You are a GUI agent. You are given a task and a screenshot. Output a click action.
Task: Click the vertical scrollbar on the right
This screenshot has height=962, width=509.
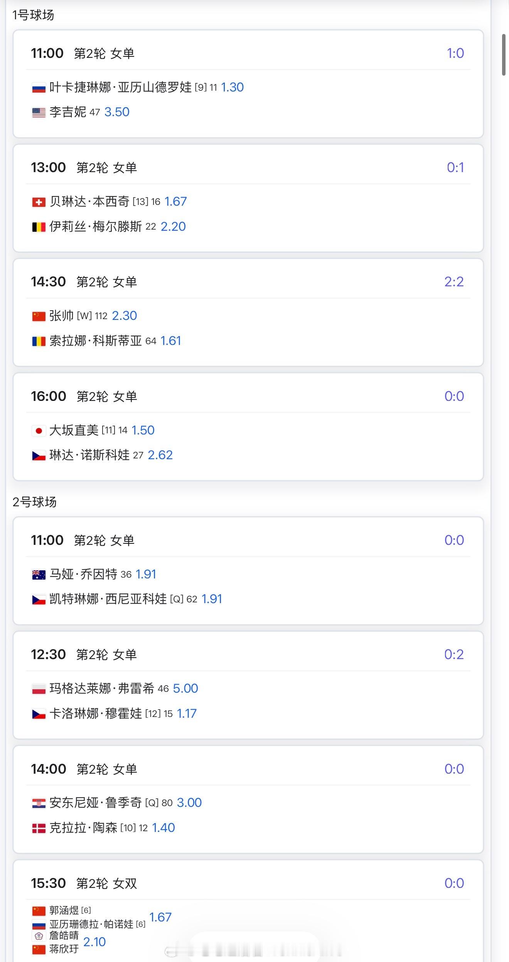(x=504, y=55)
